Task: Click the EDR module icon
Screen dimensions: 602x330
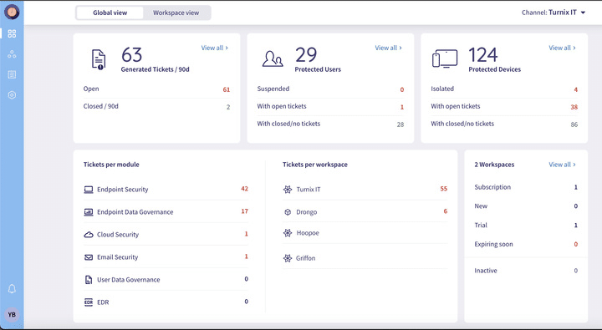Action: tap(89, 302)
